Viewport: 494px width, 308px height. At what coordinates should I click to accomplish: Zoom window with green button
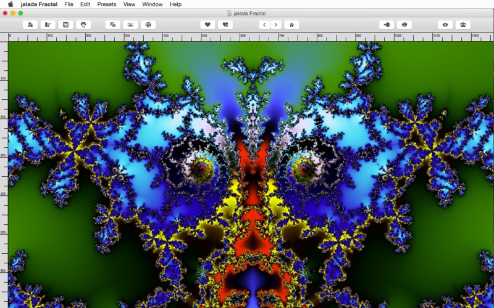[x=20, y=13]
